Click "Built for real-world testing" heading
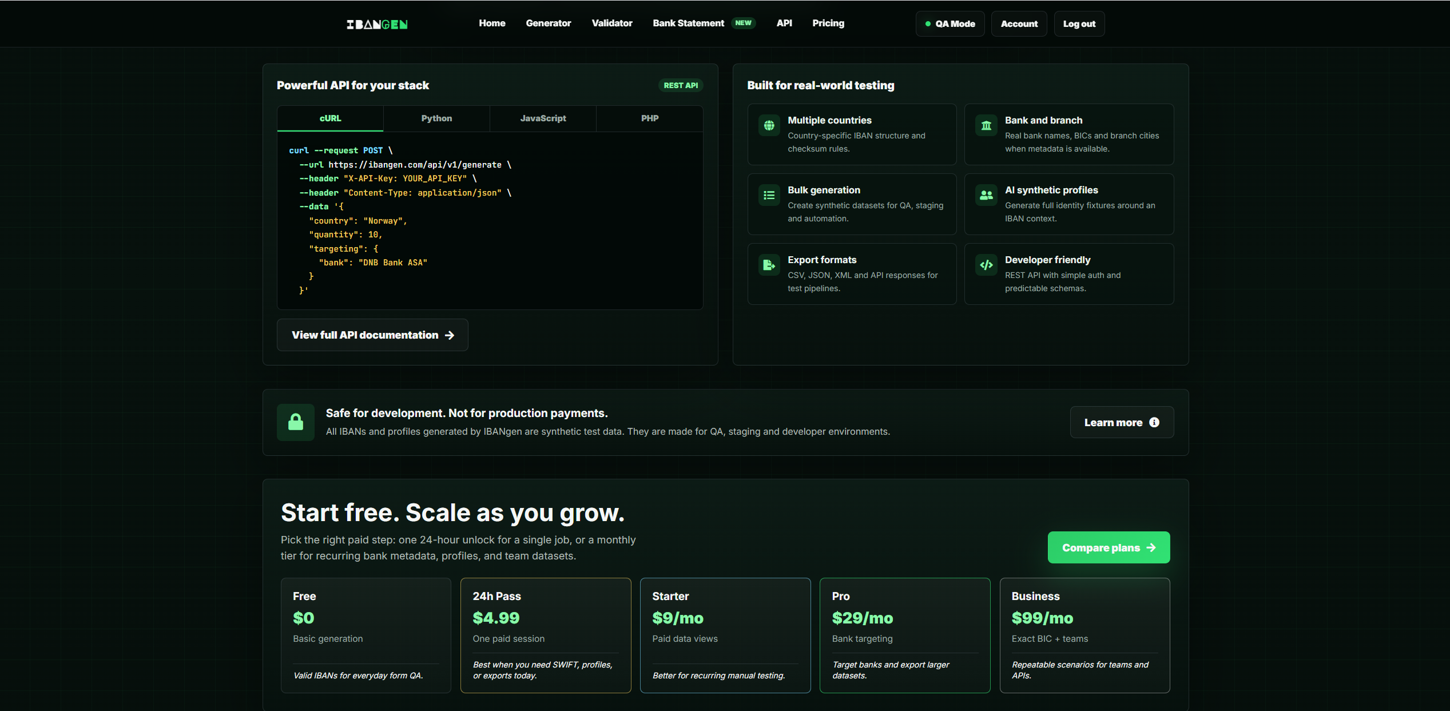This screenshot has height=711, width=1450. [820, 85]
